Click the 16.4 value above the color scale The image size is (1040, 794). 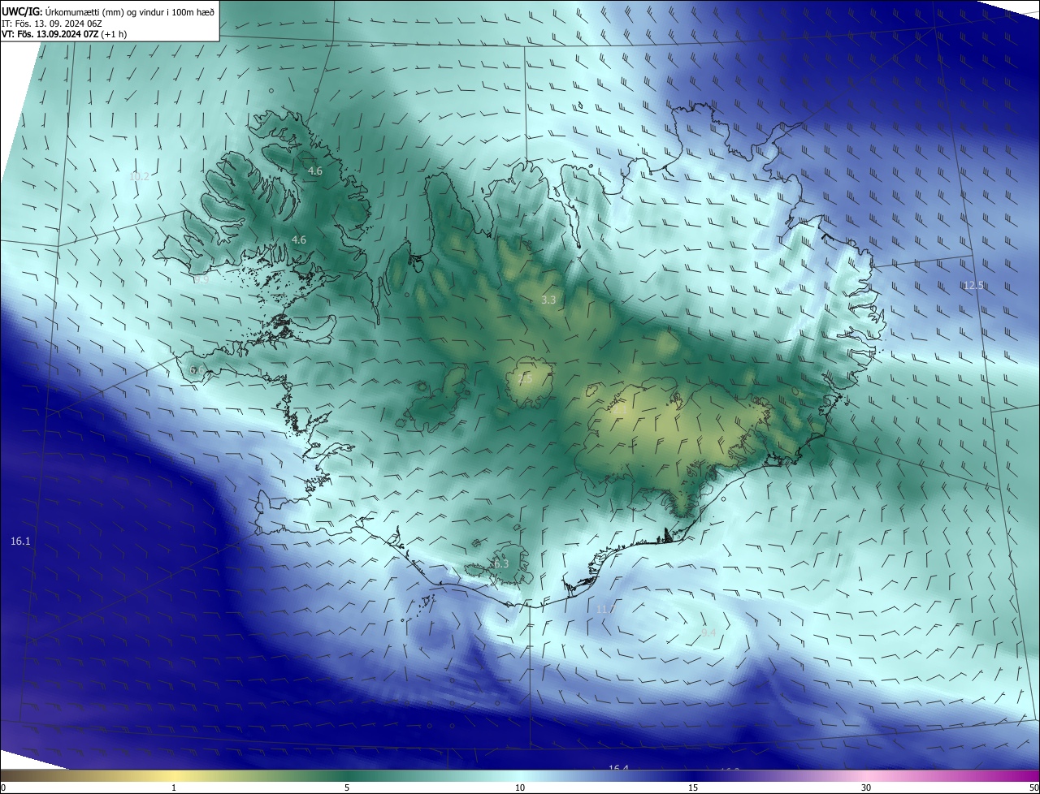pos(619,767)
